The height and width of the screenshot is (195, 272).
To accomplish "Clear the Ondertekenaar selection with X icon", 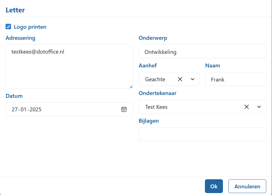I will point(246,107).
